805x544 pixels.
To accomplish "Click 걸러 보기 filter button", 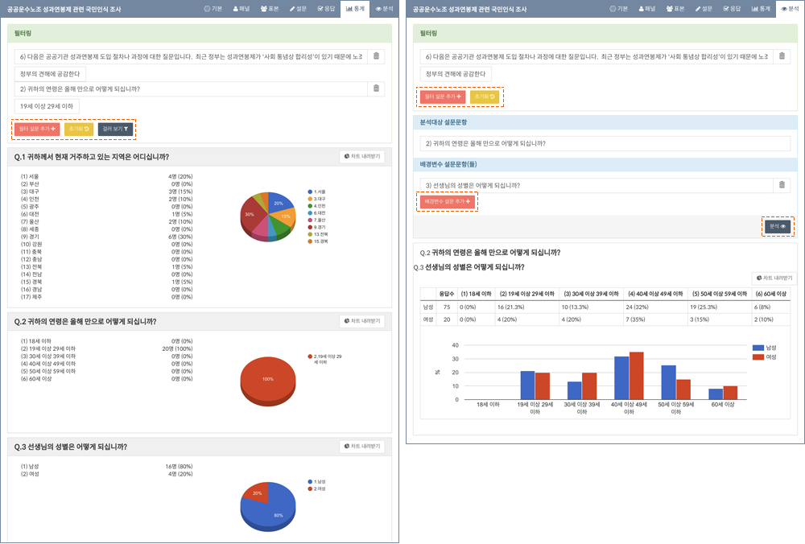I will tap(115, 129).
